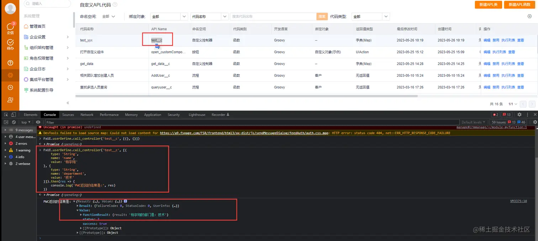Click the 新建APL类 button

point(488,5)
